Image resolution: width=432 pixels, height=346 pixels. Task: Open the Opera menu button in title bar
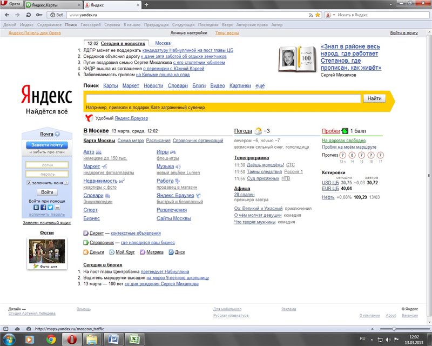coord(11,4)
